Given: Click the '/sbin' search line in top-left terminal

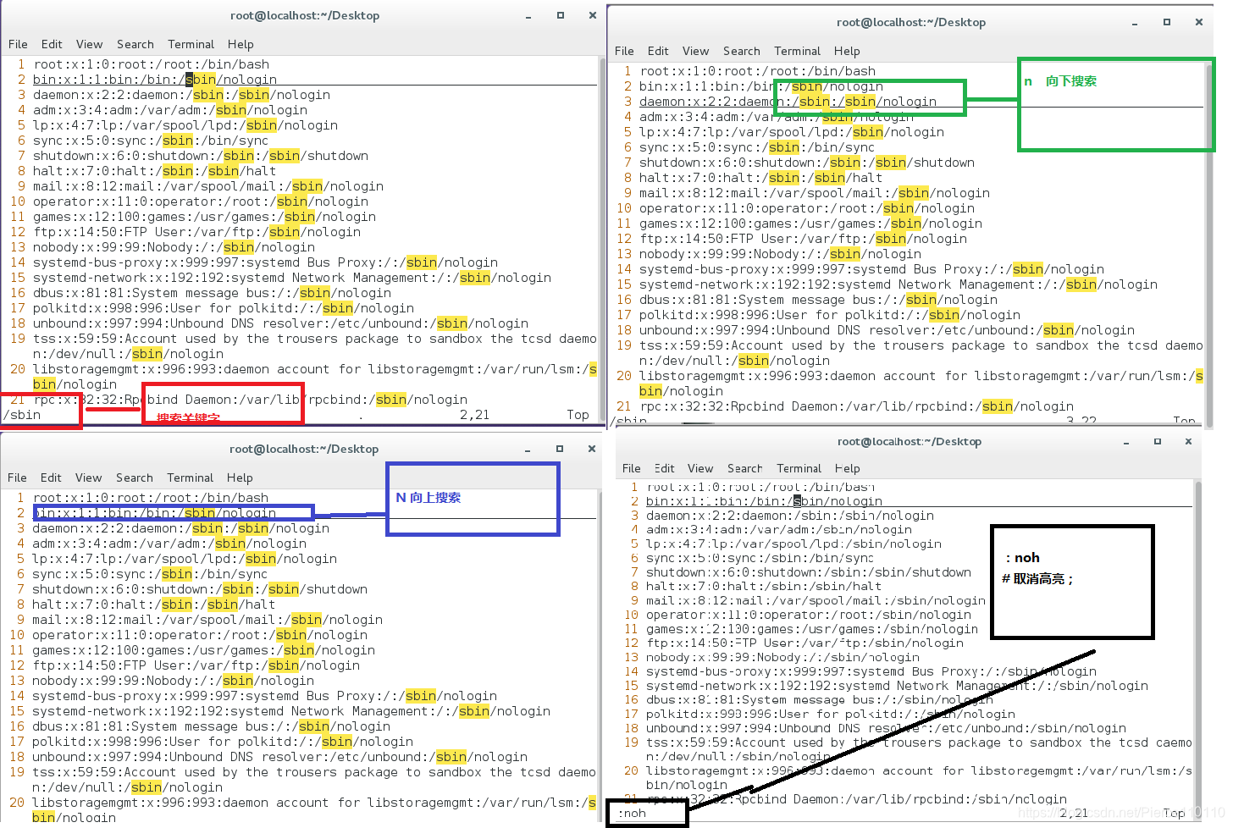Looking at the screenshot, I should (x=22, y=415).
